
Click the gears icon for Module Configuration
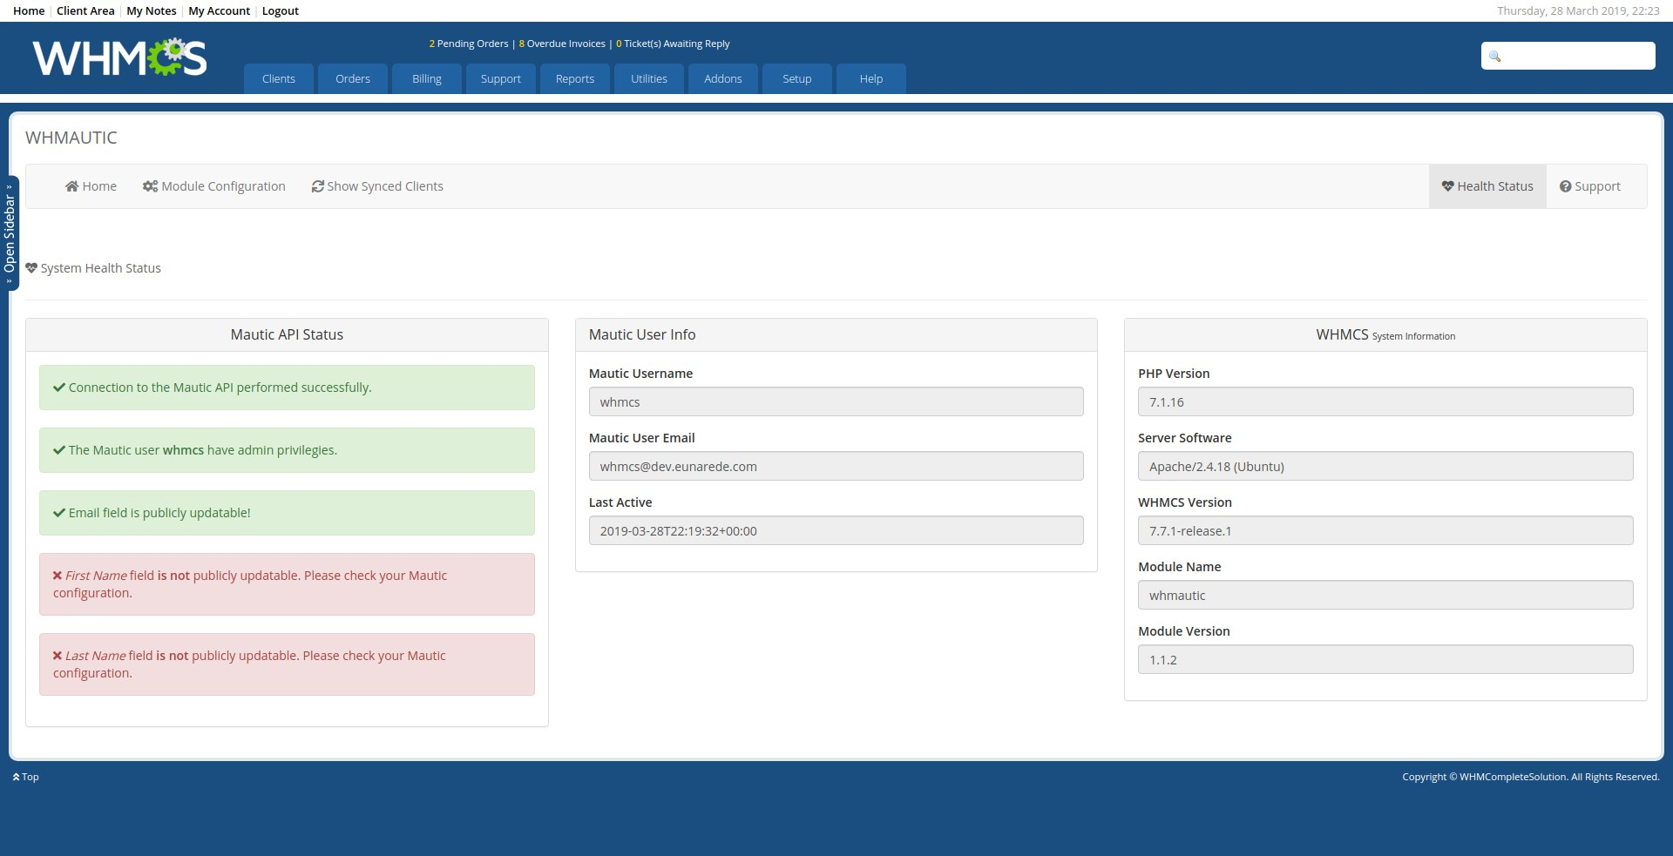[x=150, y=186]
